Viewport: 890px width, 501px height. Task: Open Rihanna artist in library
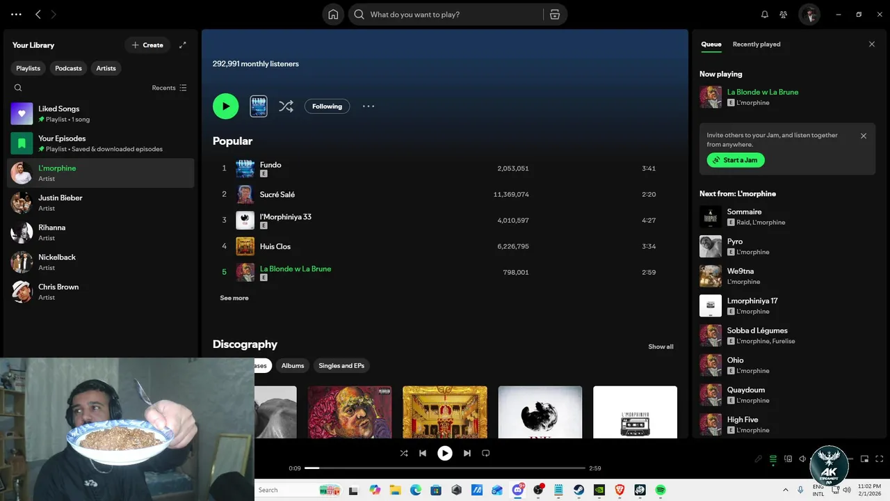(100, 232)
